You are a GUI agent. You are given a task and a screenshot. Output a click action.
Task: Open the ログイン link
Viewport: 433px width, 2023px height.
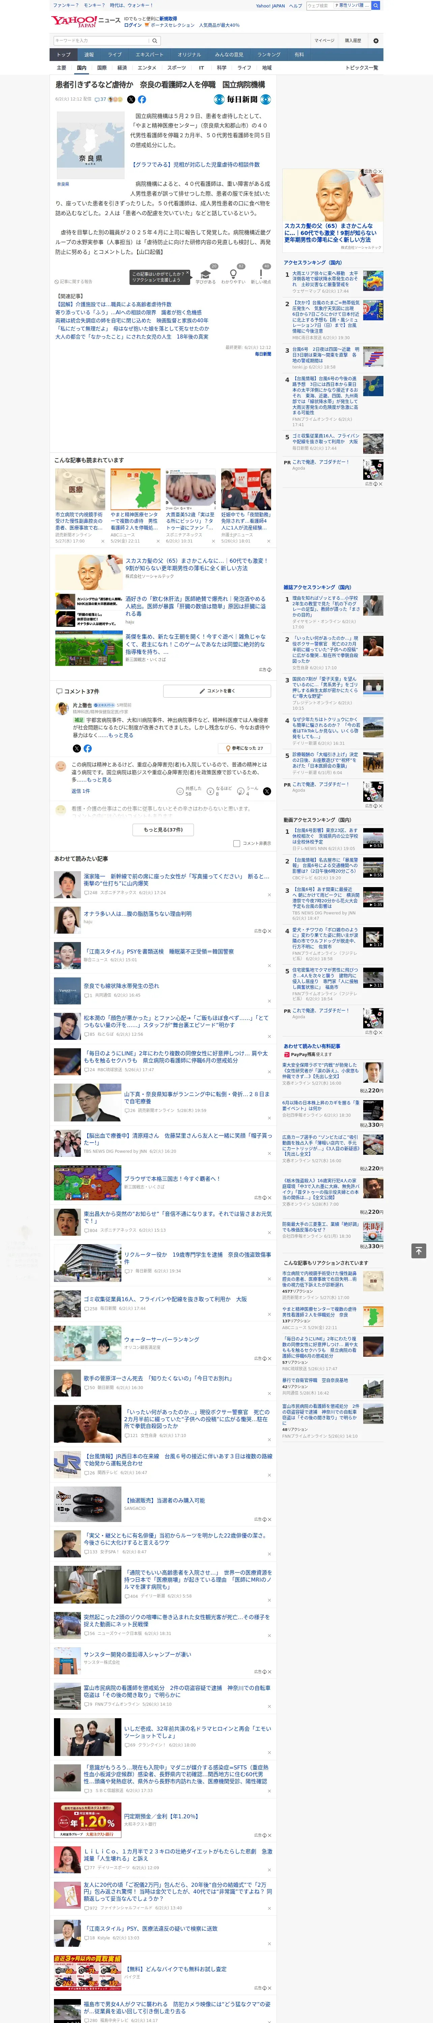(x=133, y=25)
